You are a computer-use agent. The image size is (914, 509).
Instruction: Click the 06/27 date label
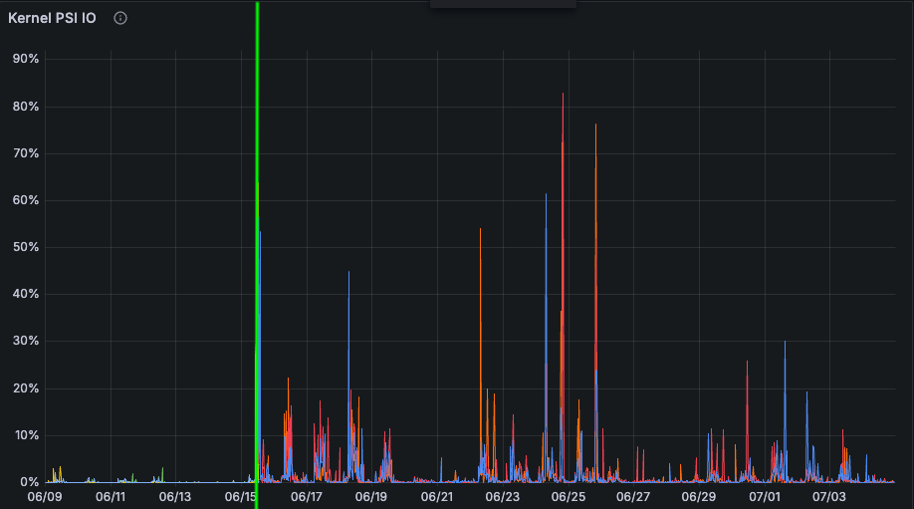tap(633, 497)
